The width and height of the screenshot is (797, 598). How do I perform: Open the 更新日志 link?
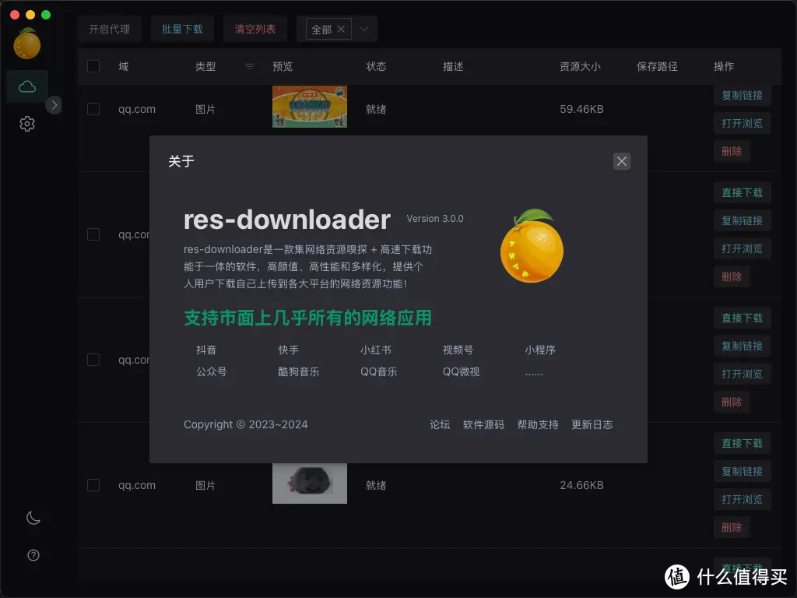click(592, 424)
